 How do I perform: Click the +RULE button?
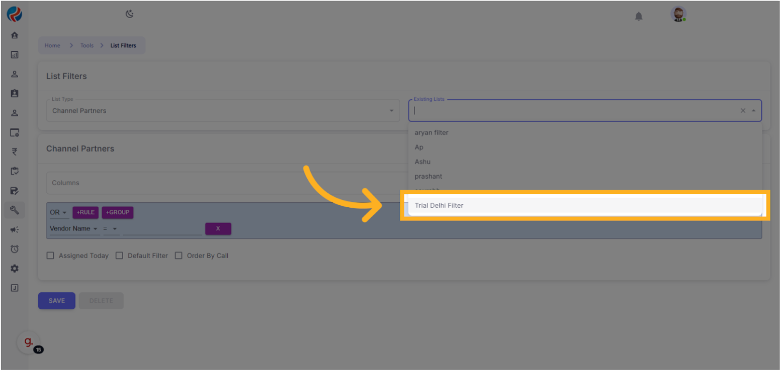85,212
